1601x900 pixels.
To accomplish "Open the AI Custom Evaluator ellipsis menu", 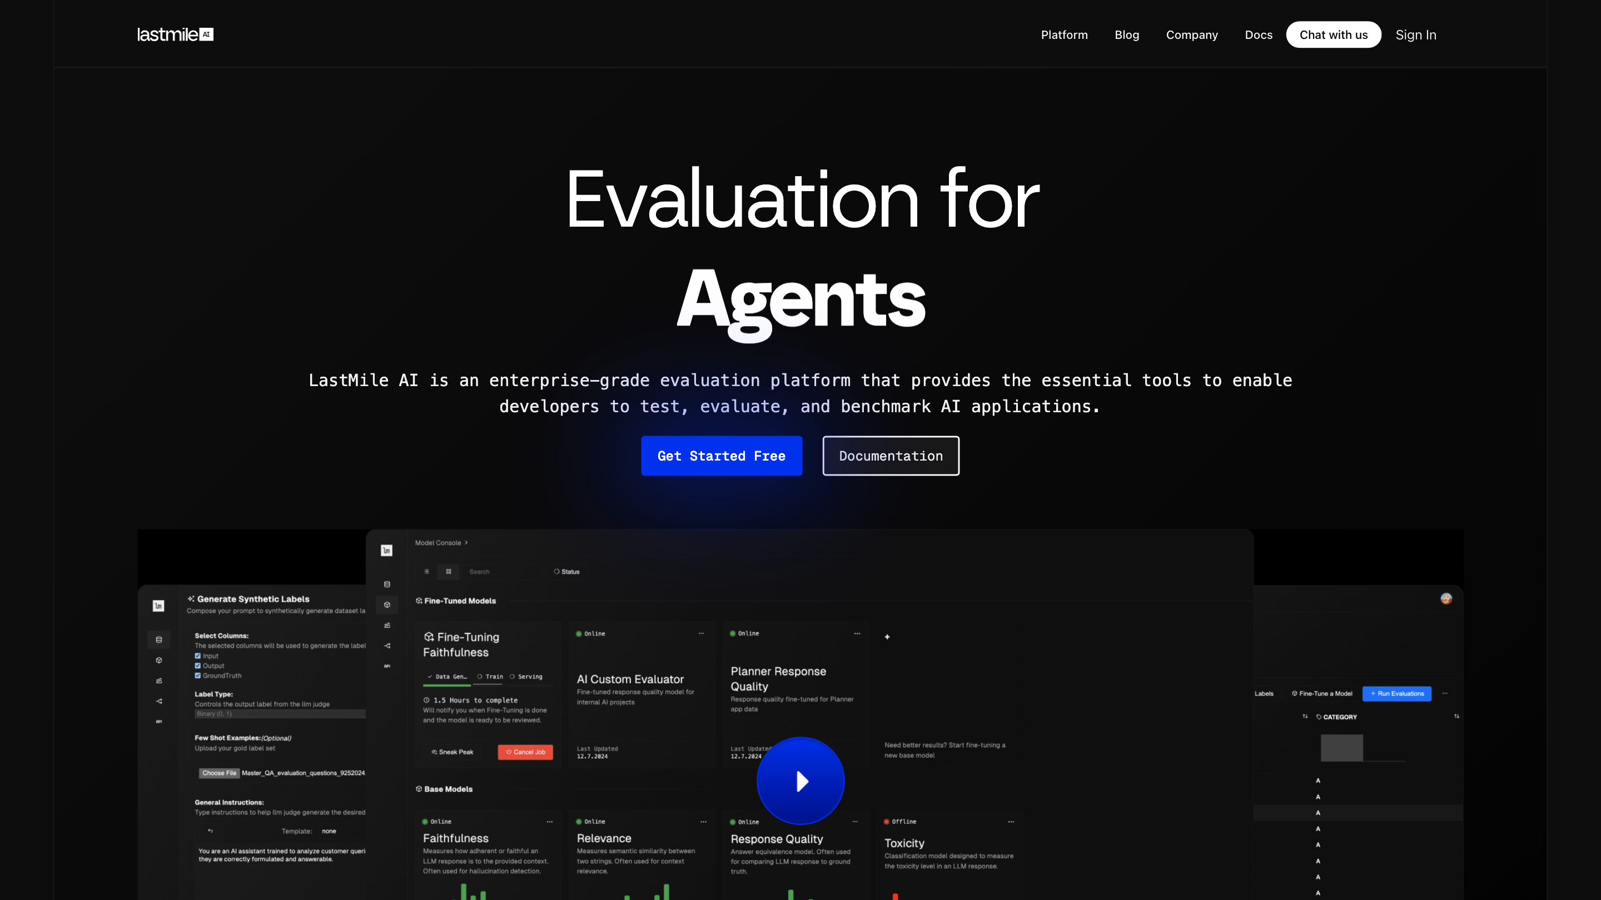I will click(x=701, y=633).
